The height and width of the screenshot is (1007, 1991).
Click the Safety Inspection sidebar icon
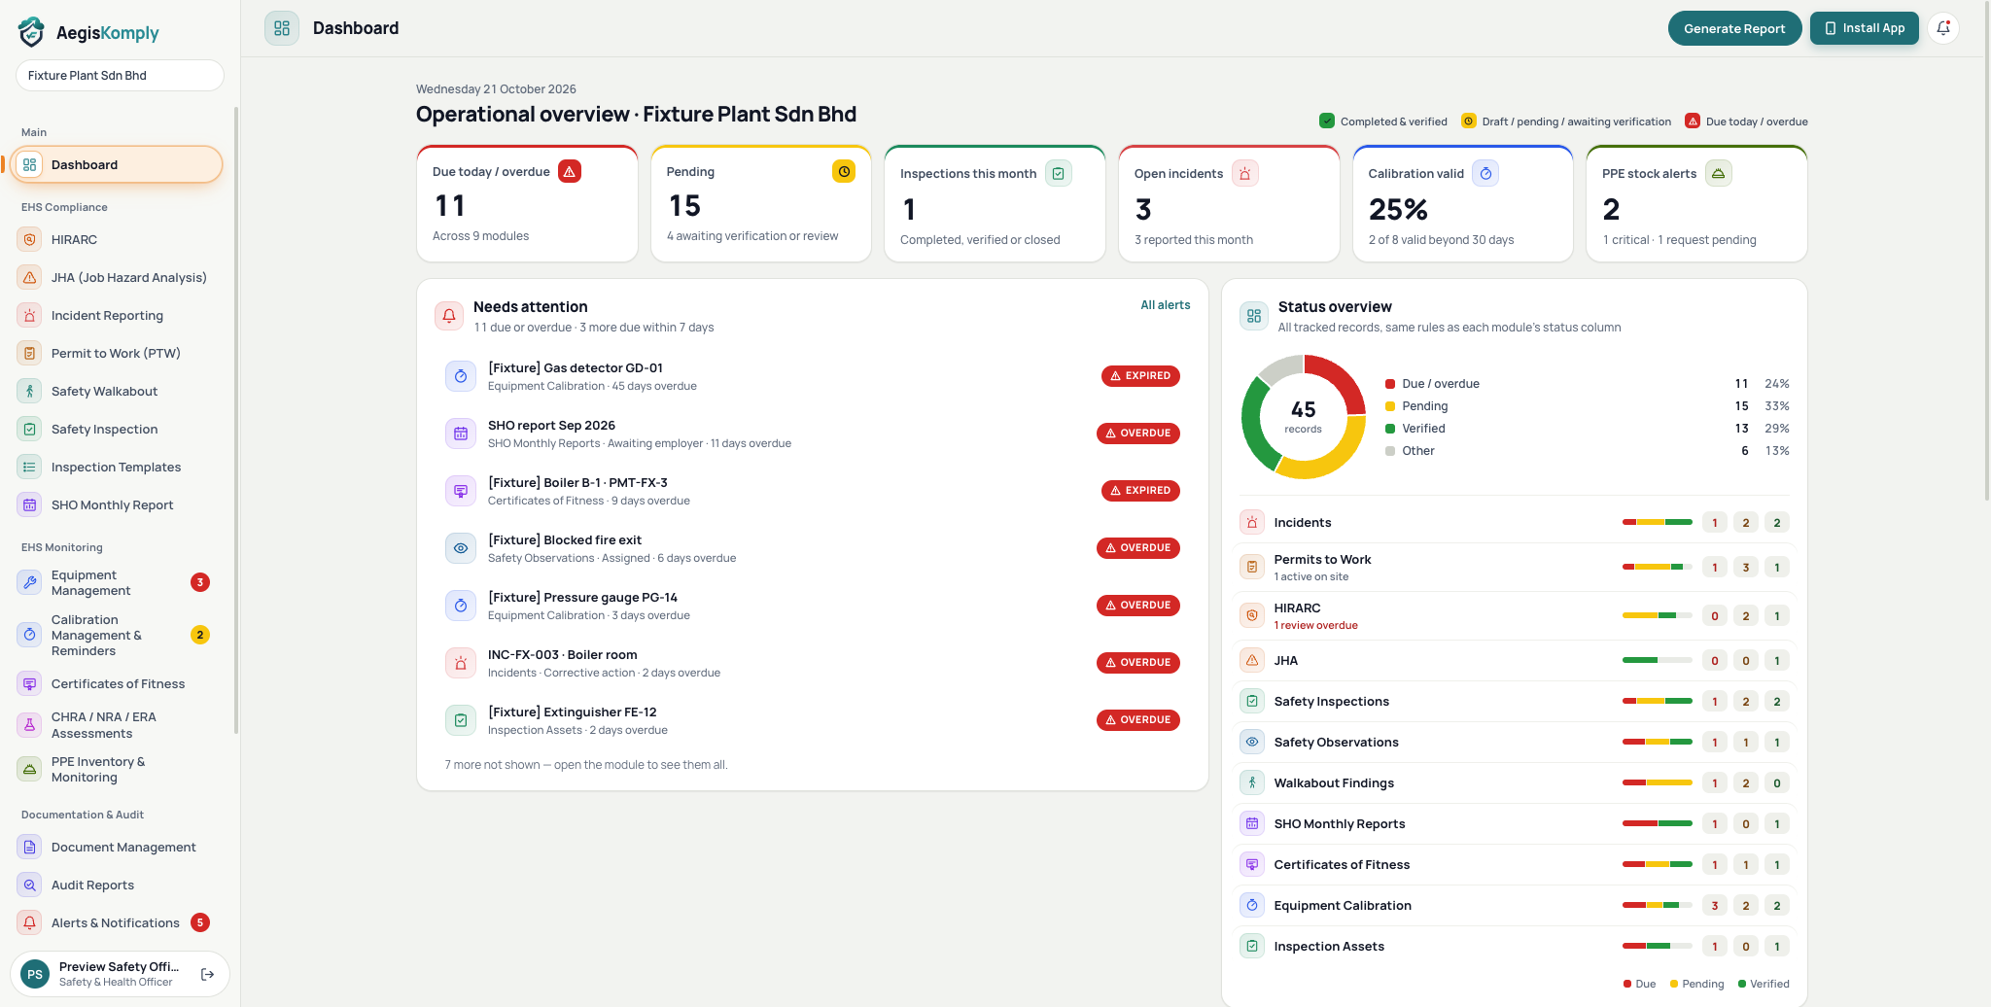click(x=30, y=429)
